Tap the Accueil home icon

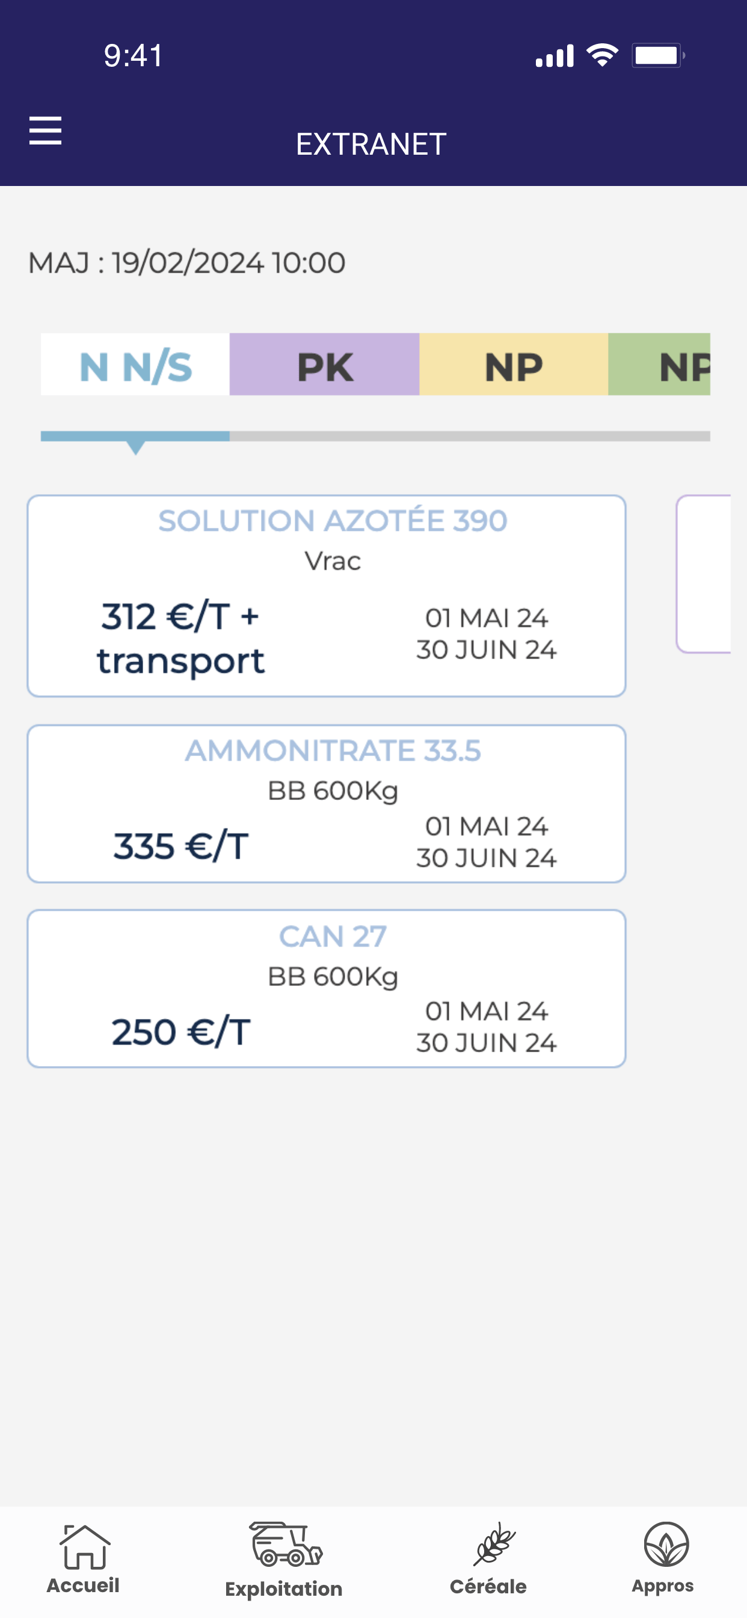(x=84, y=1548)
